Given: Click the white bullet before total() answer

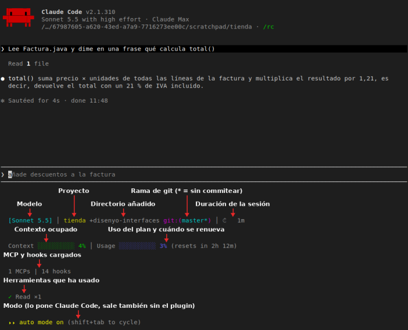Looking at the screenshot, I should (2, 79).
